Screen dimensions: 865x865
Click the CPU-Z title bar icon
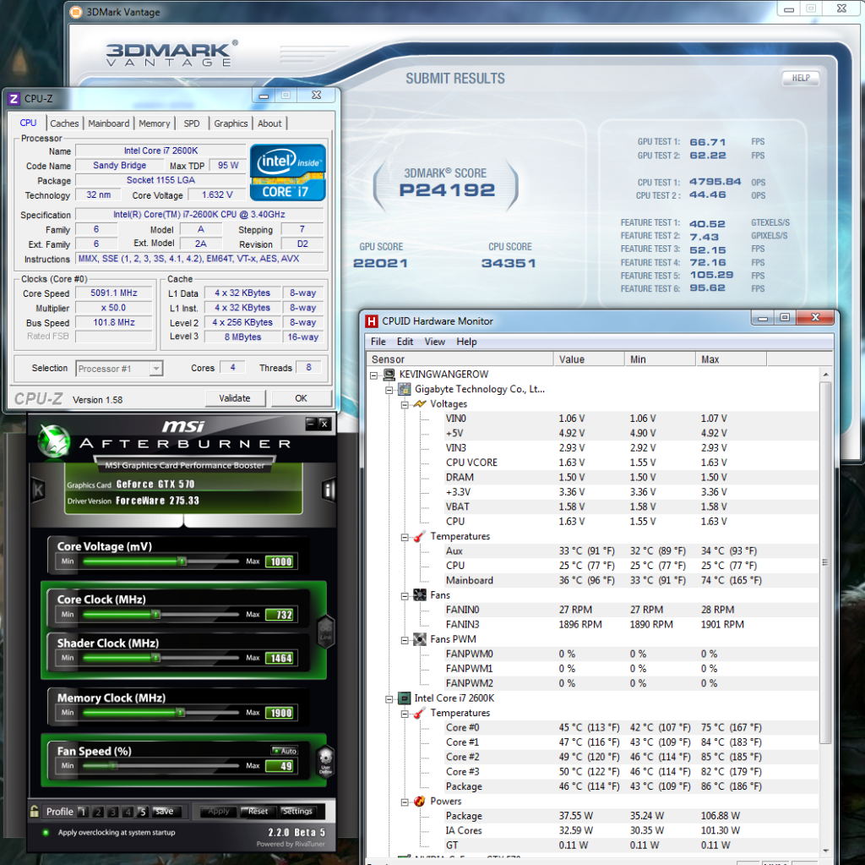coord(14,99)
